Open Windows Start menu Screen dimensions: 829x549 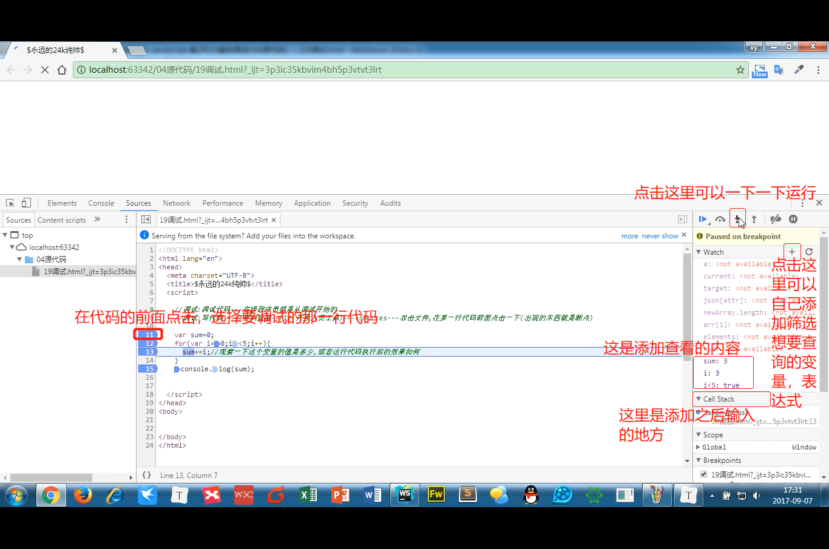point(16,496)
